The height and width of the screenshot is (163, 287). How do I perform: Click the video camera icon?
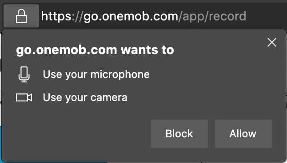point(24,97)
